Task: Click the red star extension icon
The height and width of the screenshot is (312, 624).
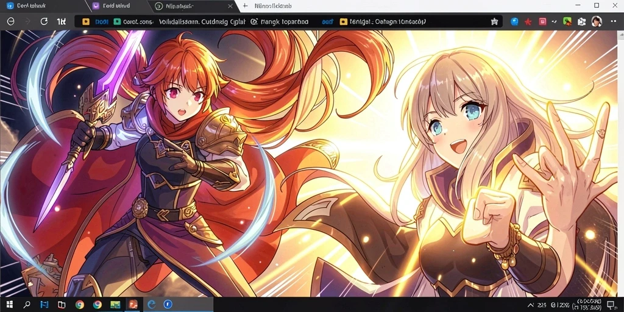Action: [x=528, y=22]
